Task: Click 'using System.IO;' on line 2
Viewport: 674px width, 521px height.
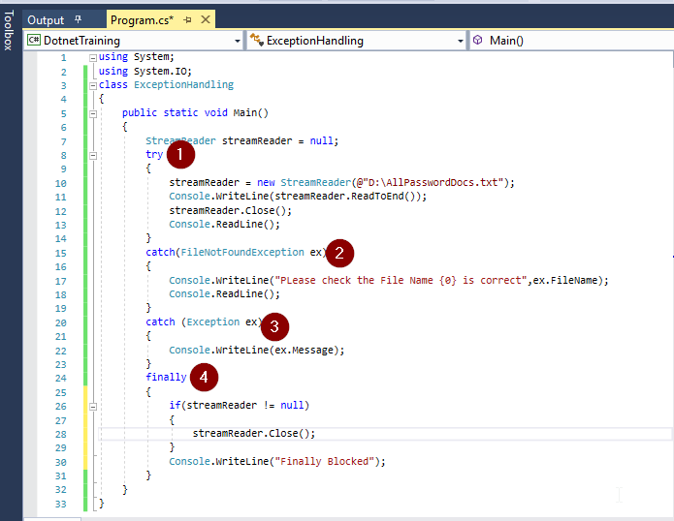Action: pyautogui.click(x=144, y=71)
